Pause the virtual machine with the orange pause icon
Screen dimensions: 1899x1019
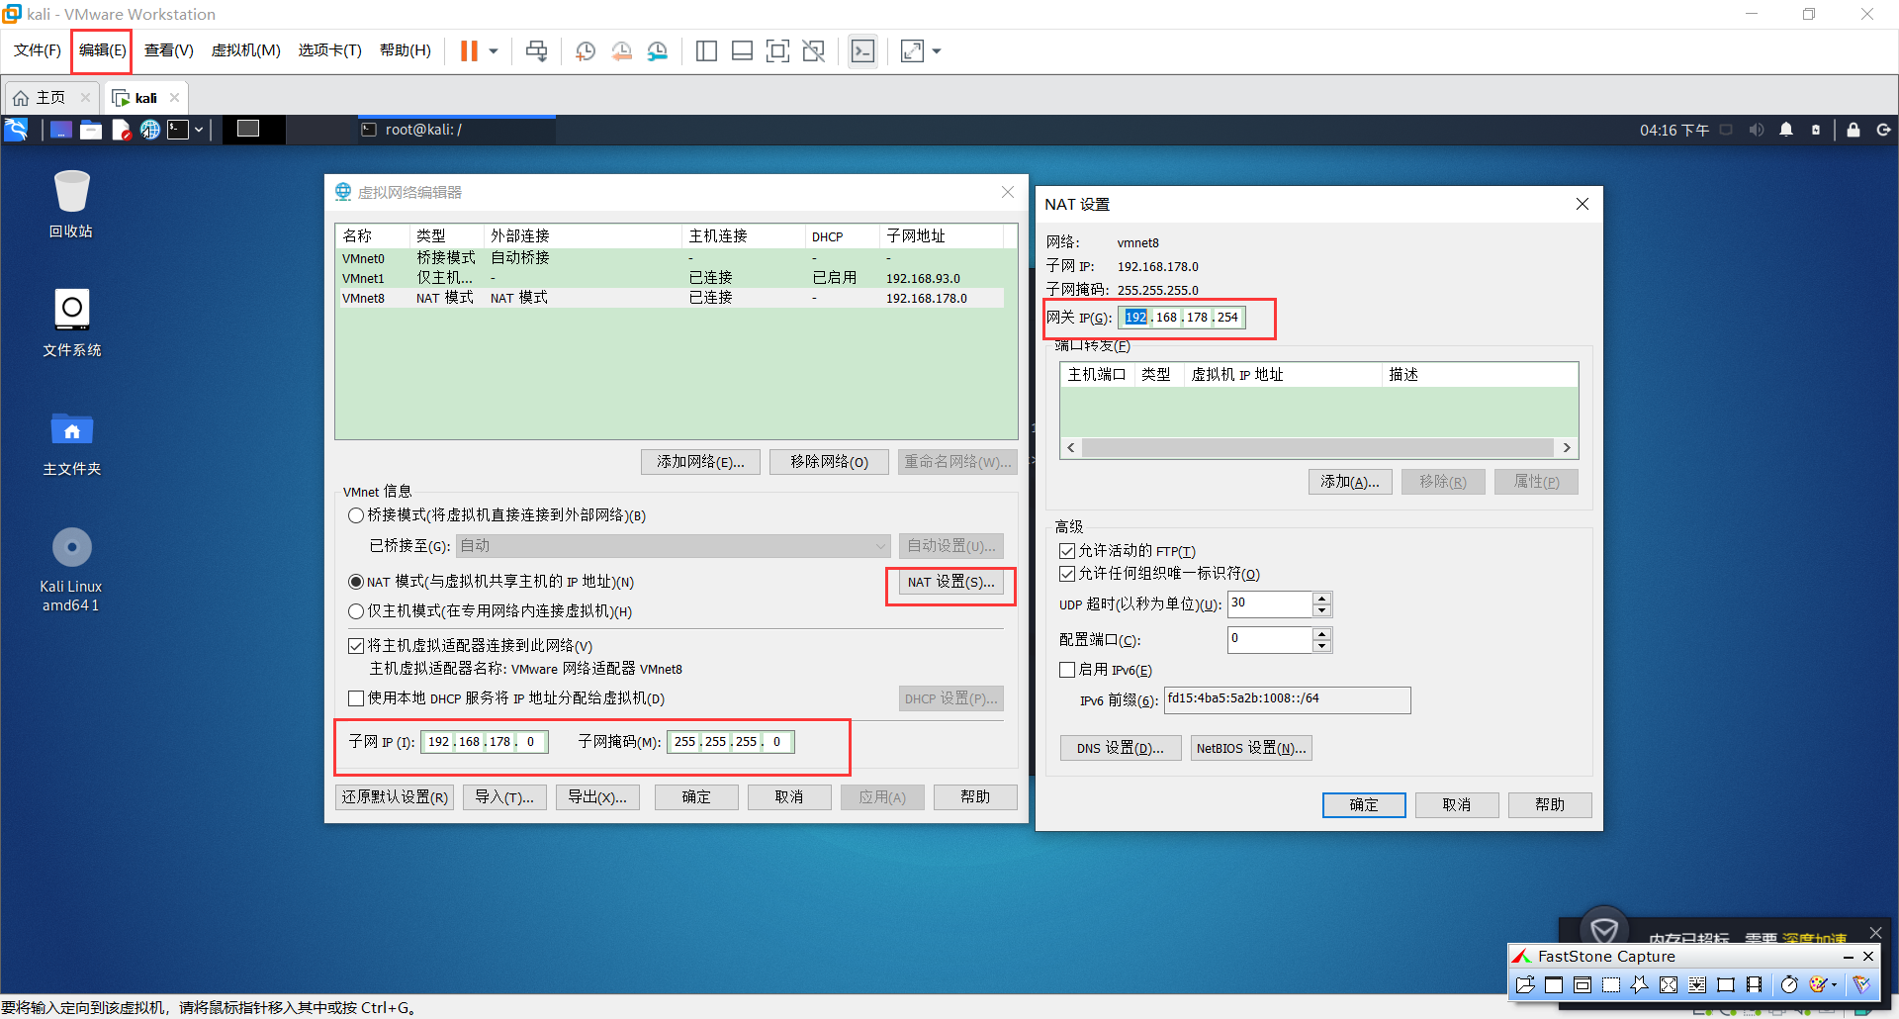click(x=469, y=50)
